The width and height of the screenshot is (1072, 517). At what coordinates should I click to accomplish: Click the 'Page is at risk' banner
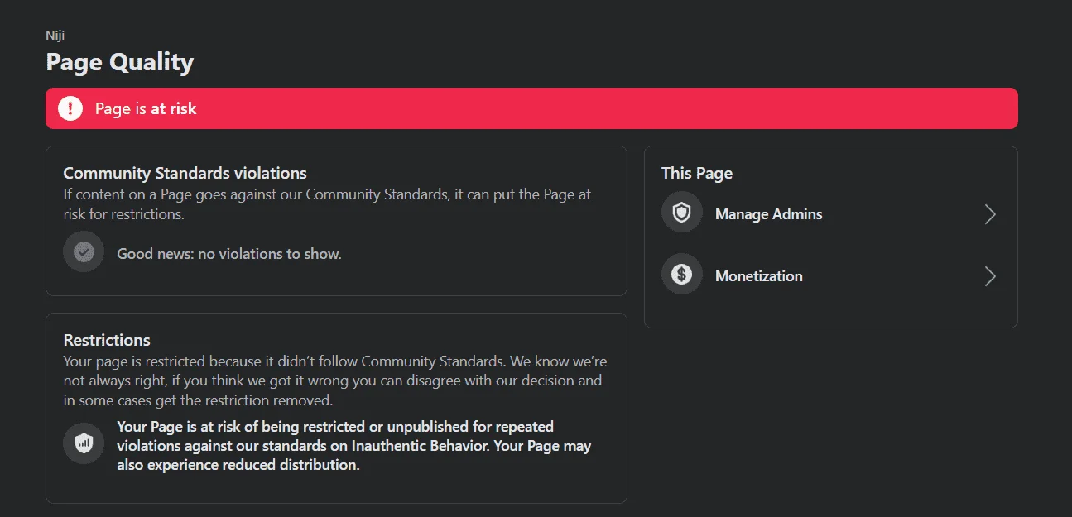point(531,108)
